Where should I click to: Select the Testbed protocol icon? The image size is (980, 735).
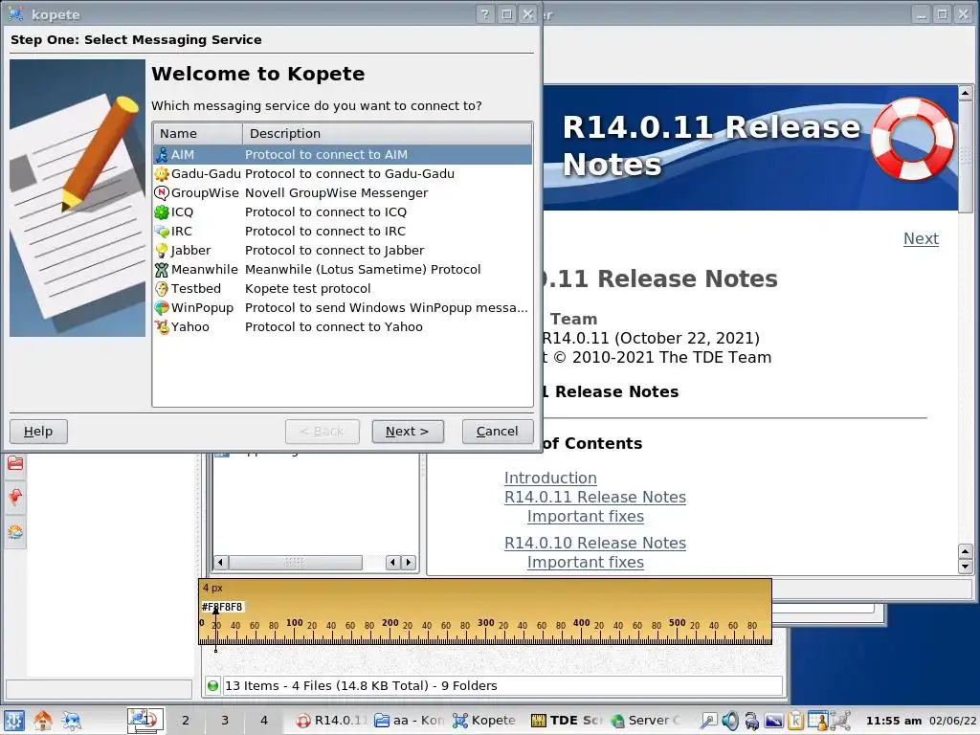tap(162, 289)
